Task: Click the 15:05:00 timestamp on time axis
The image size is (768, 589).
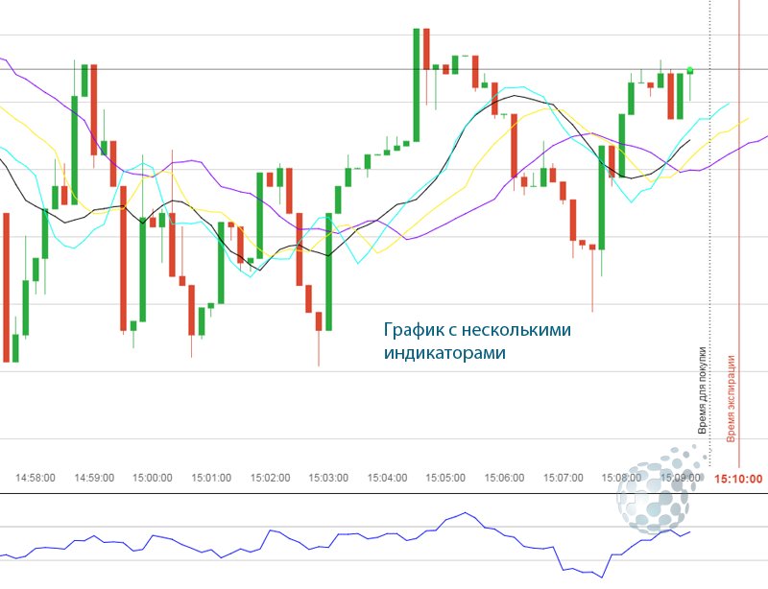Action: (x=447, y=476)
